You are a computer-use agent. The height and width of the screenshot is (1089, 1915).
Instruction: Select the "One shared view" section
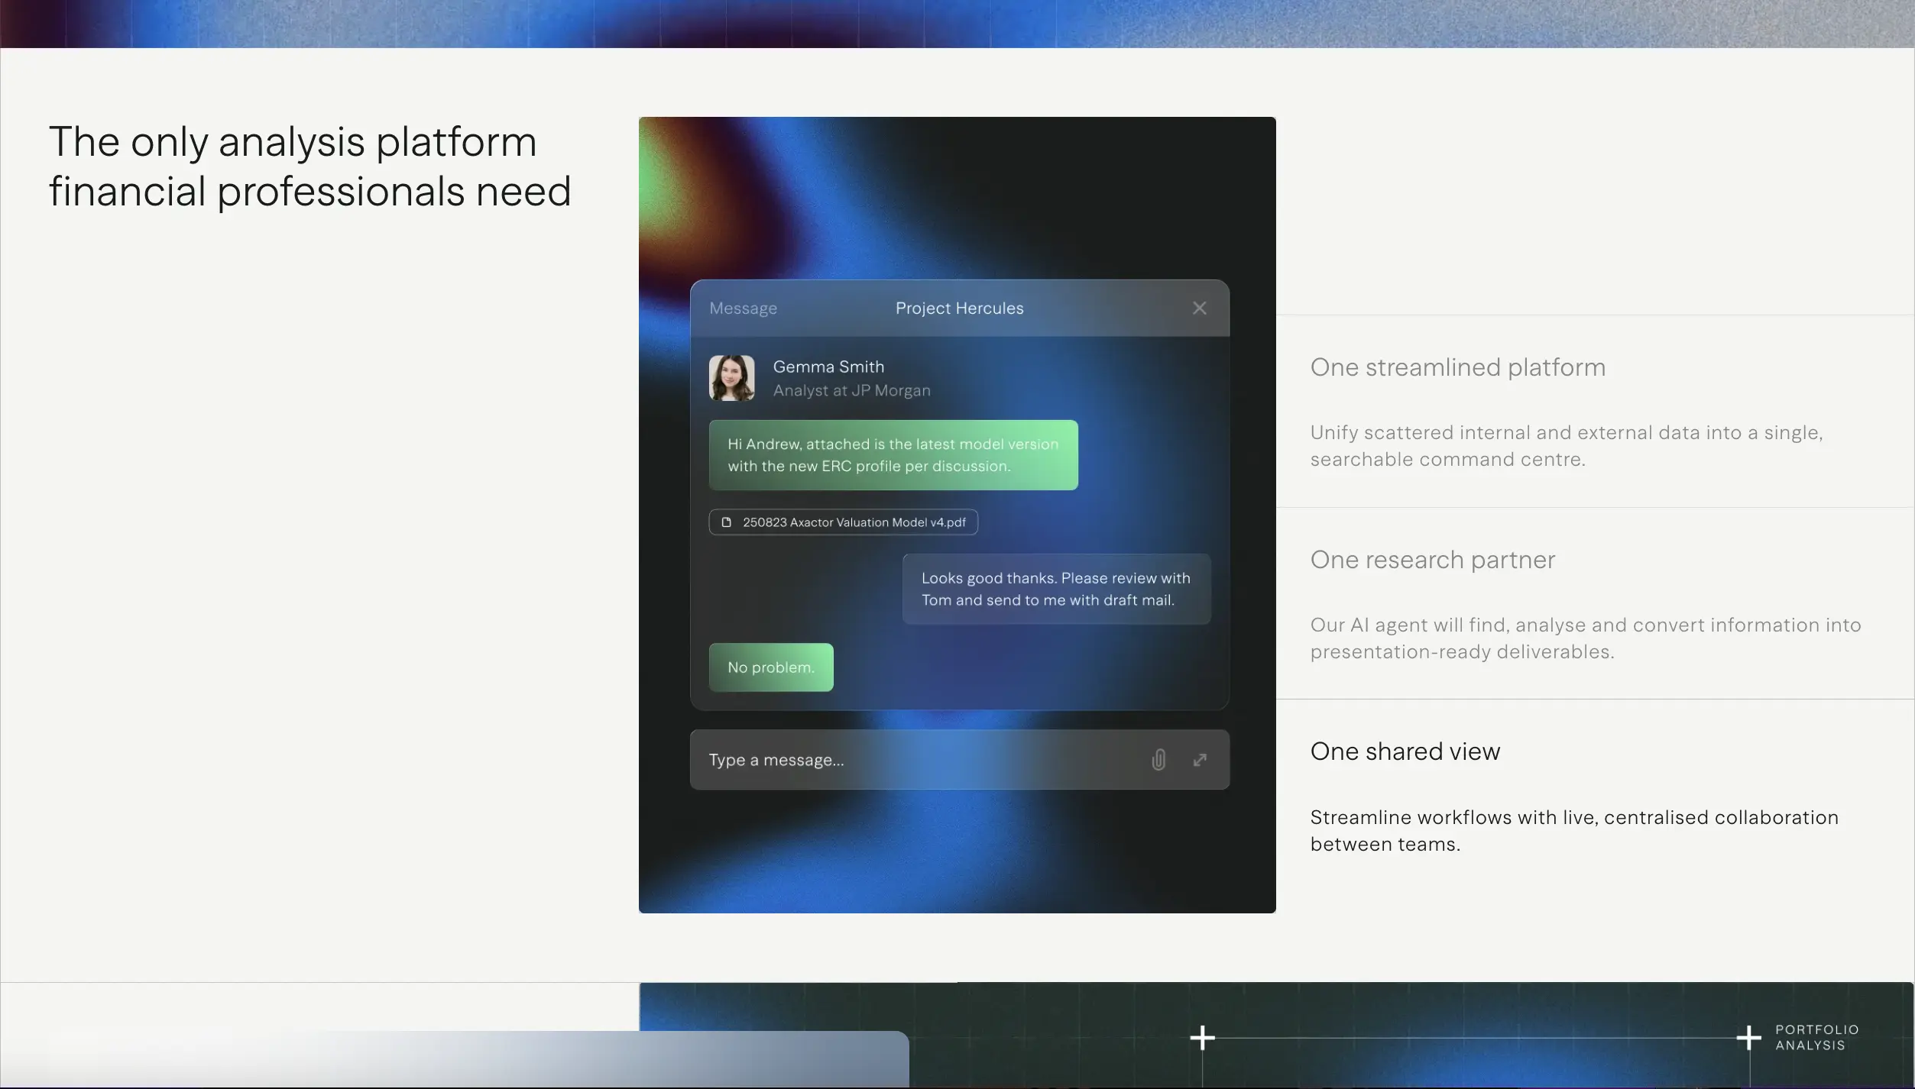pyautogui.click(x=1405, y=751)
